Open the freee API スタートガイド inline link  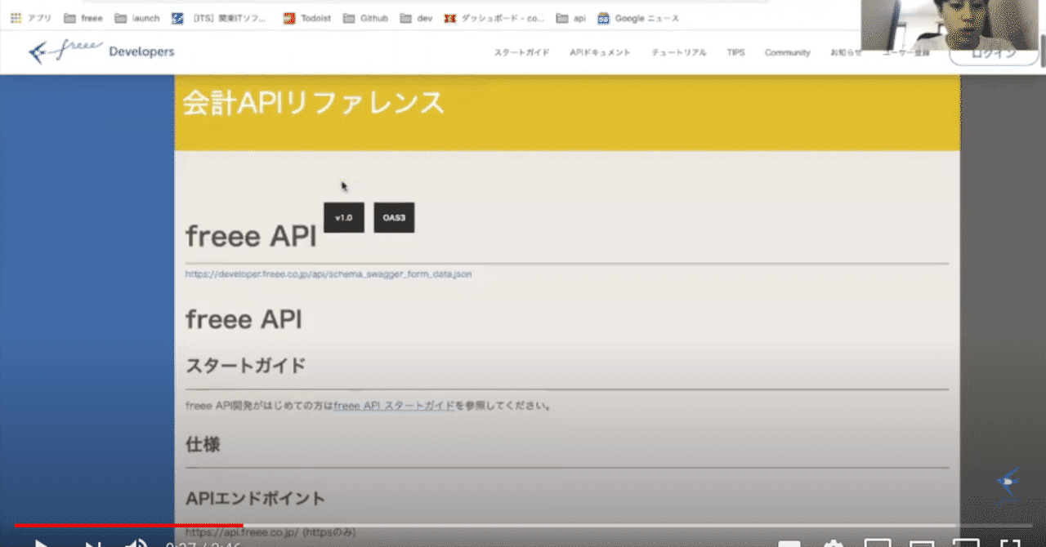(x=394, y=405)
